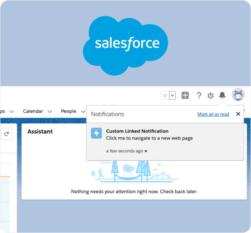This screenshot has height=233, width=251.
Task: Click "Nothing needs your attention" message
Action: pos(134,192)
